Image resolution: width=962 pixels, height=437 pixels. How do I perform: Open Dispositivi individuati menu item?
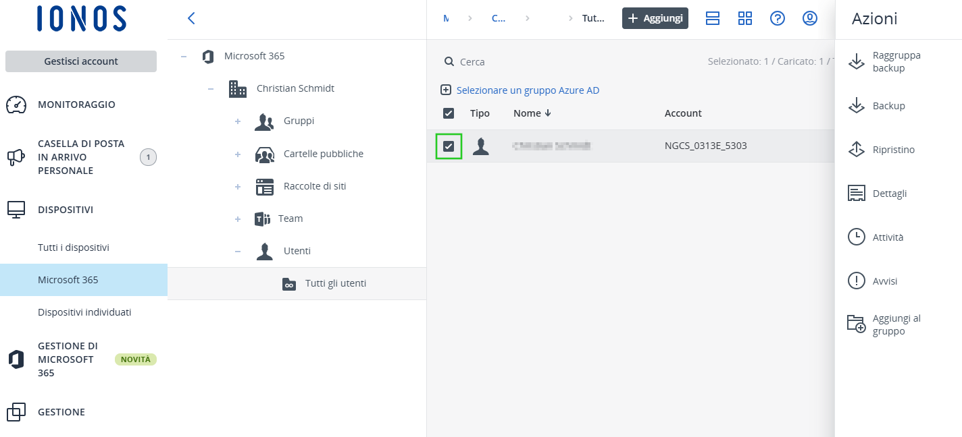point(84,312)
